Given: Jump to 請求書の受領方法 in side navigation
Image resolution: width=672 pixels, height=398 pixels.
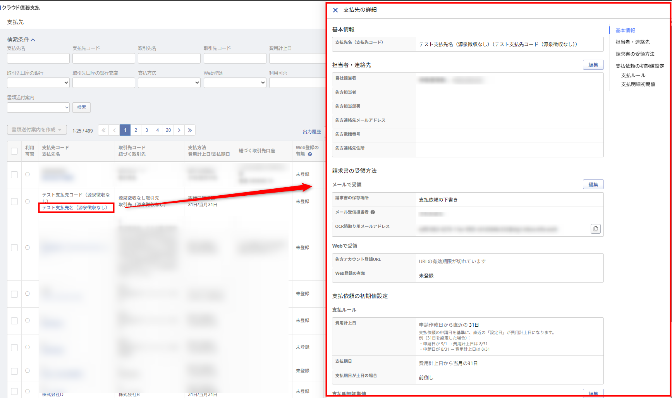Looking at the screenshot, I should tap(635, 54).
